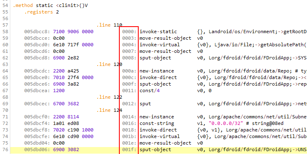Click the bytecode "7020 c190 1000"
The image size is (307, 154).
point(73,130)
